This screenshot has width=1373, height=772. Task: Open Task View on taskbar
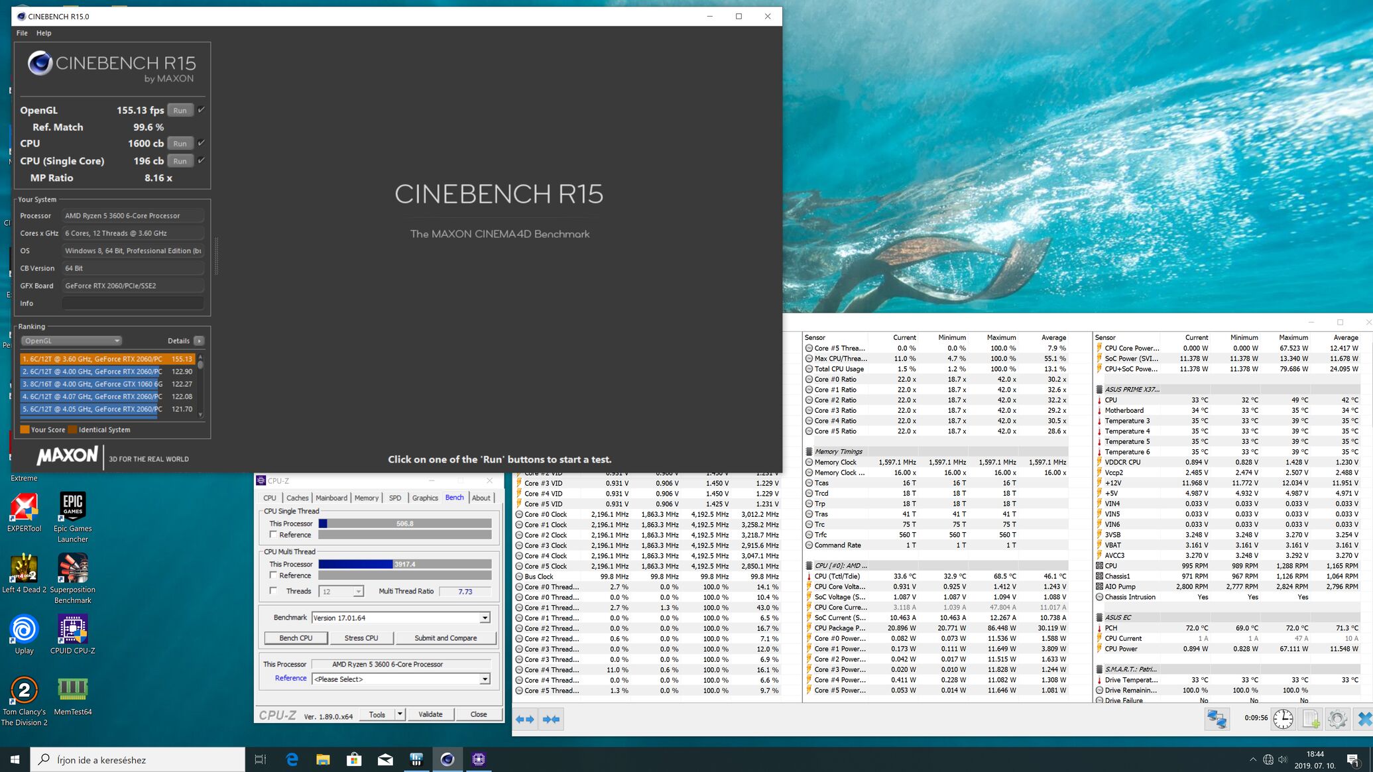[x=261, y=759]
